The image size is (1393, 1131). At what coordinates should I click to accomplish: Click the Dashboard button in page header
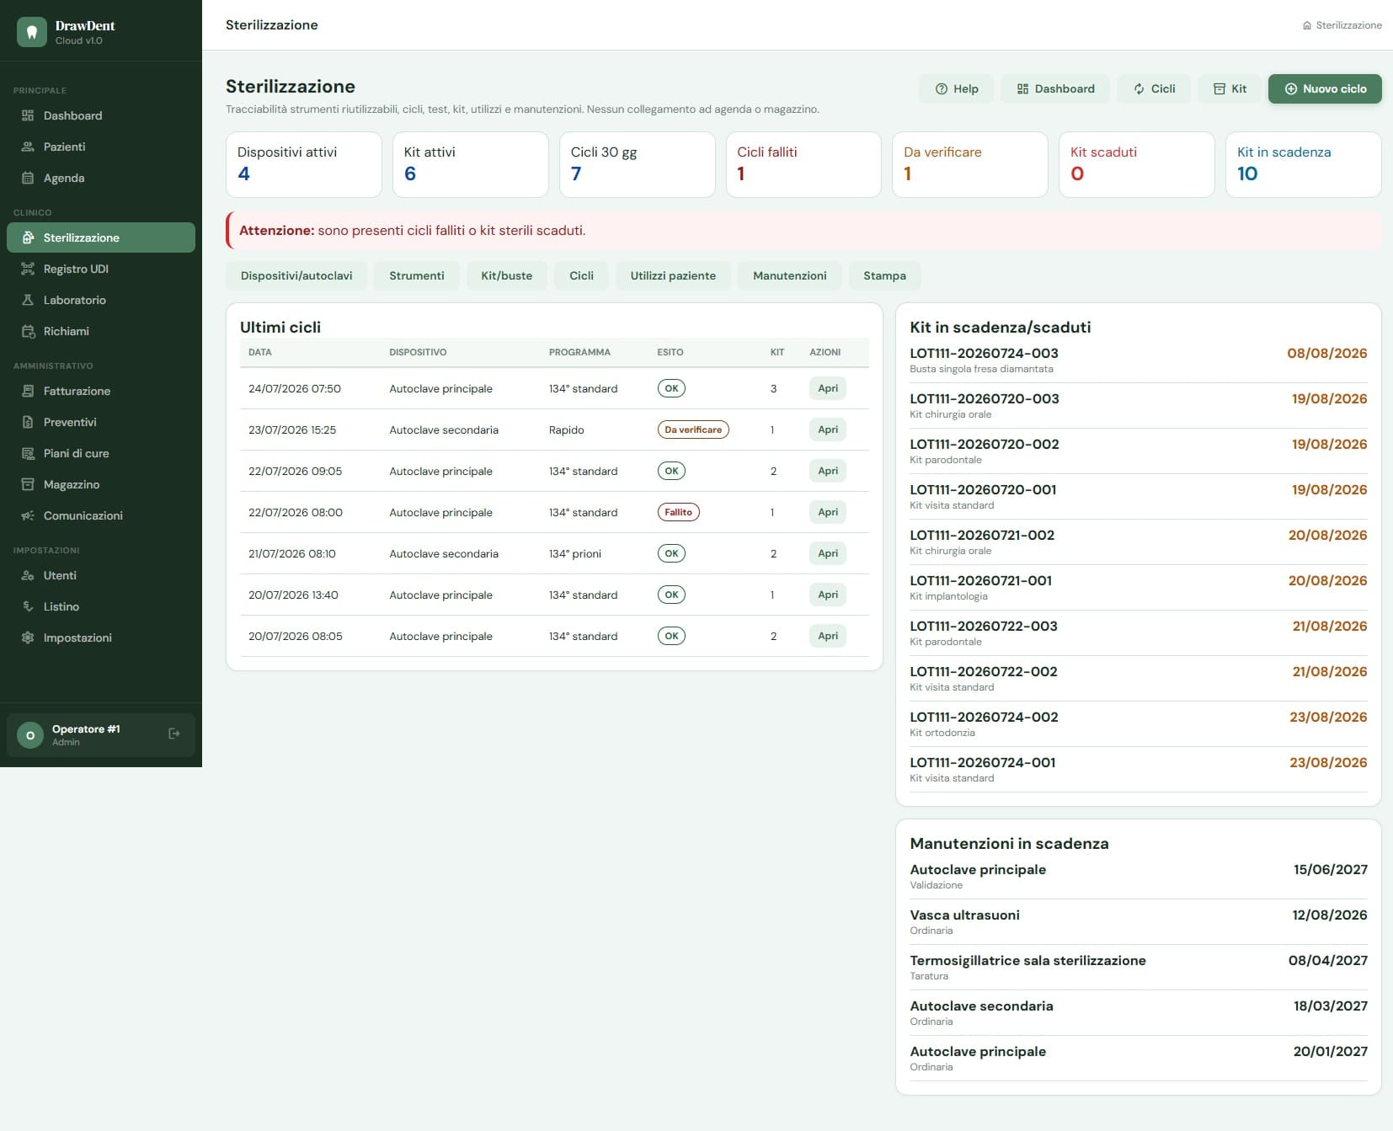[1055, 88]
